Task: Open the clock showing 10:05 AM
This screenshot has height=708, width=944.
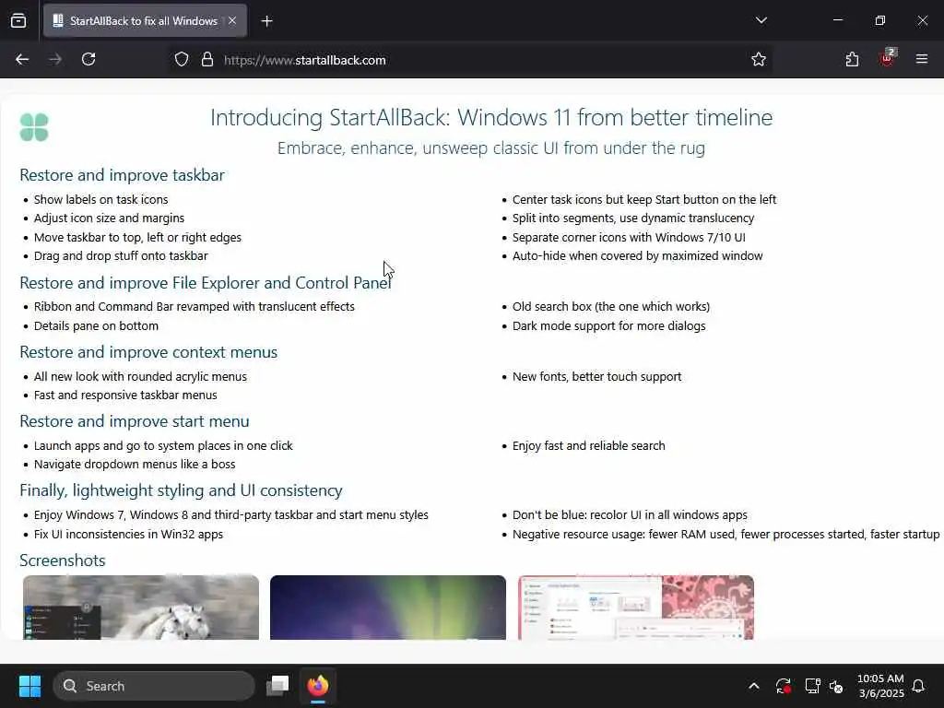Action: pyautogui.click(x=880, y=686)
